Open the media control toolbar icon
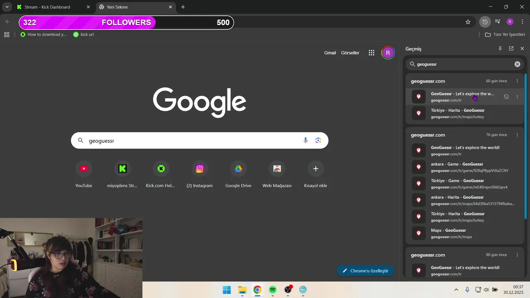Viewport: 530px width, 298px height. point(498,22)
